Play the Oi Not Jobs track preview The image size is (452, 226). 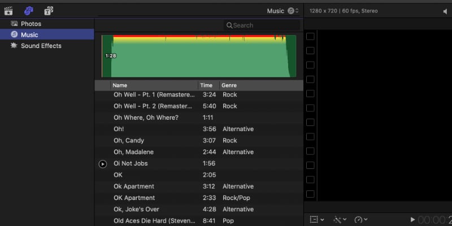[103, 164]
